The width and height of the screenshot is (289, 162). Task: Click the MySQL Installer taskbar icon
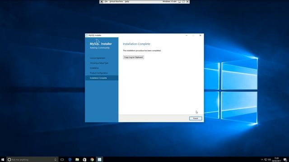coord(99,159)
